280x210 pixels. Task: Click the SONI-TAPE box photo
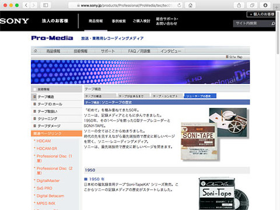[199, 141]
